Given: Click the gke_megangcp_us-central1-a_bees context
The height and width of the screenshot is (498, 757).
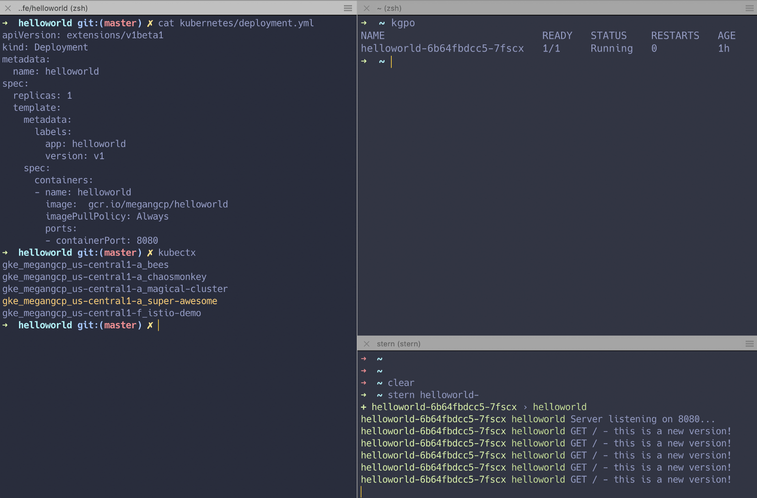Looking at the screenshot, I should [x=85, y=265].
